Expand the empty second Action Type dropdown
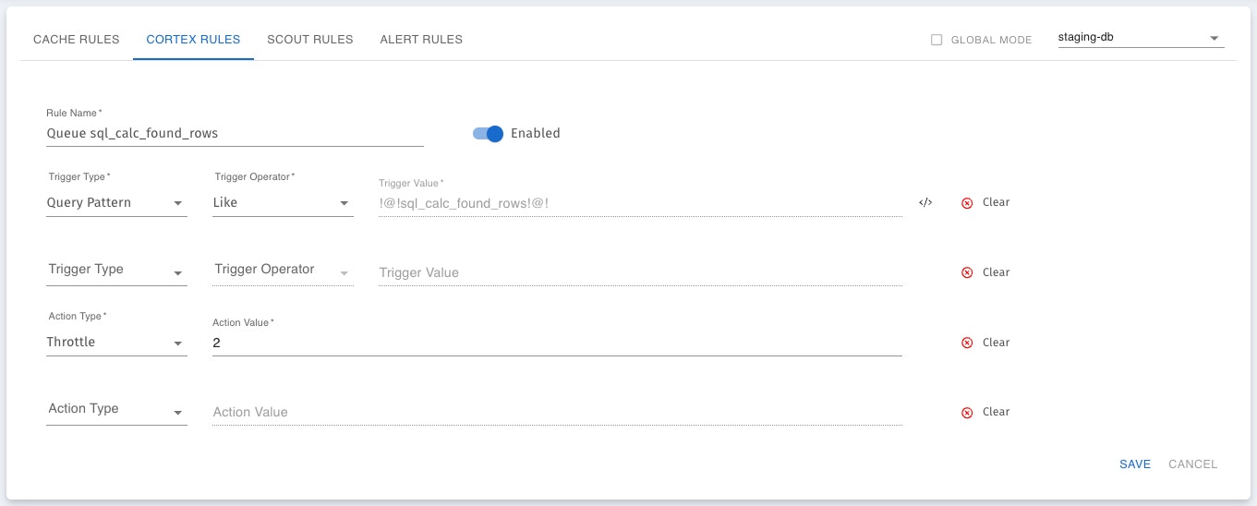The height and width of the screenshot is (506, 1257). [116, 409]
